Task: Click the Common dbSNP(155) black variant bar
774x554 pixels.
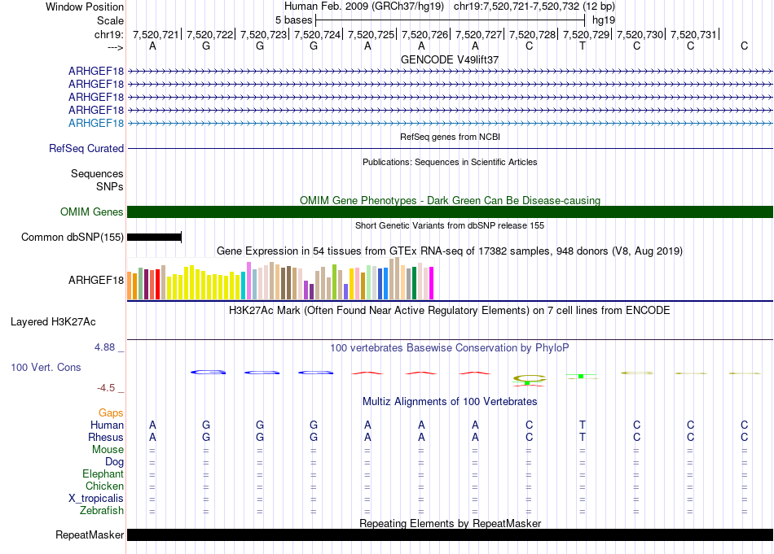Action: (x=154, y=238)
